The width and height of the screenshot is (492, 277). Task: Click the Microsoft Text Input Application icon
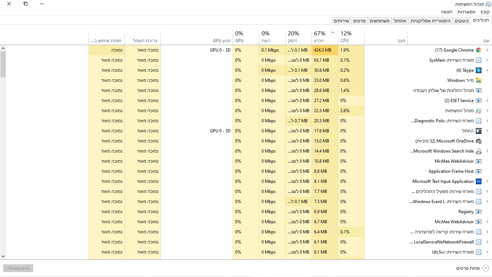479,181
